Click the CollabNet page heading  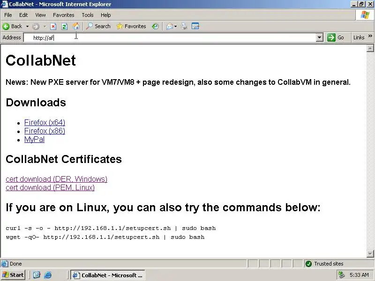[x=41, y=60]
